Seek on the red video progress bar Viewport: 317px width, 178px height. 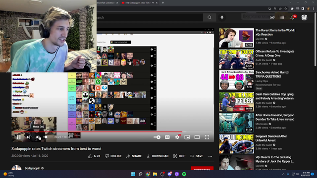click(113, 132)
